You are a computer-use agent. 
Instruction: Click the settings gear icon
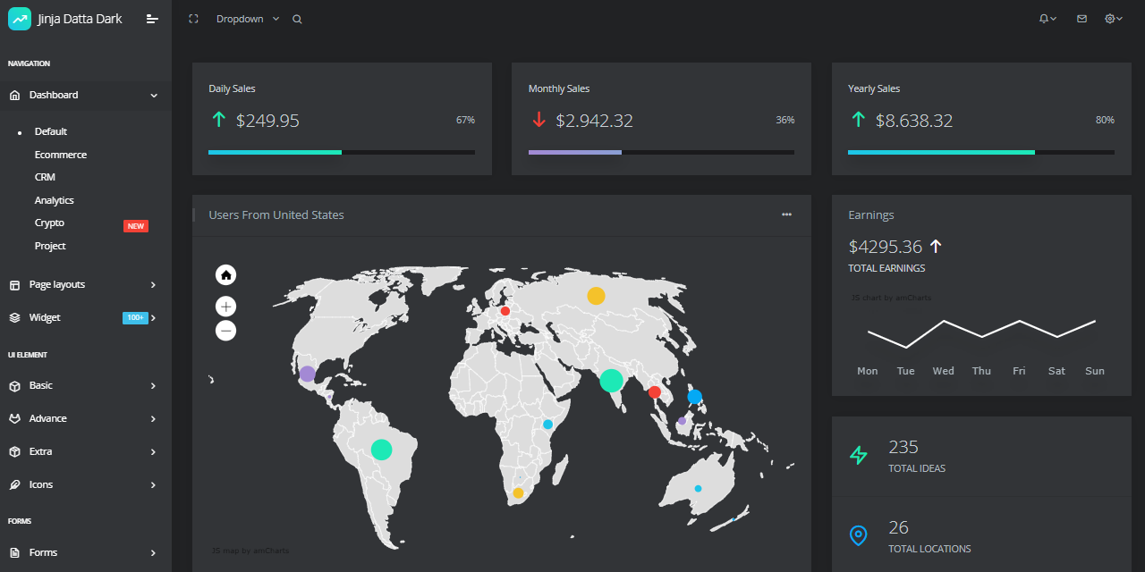(1107, 18)
